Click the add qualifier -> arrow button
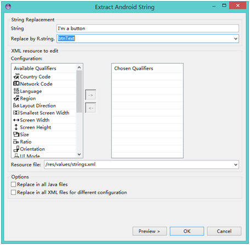This screenshot has width=250, height=245. coord(90,95)
